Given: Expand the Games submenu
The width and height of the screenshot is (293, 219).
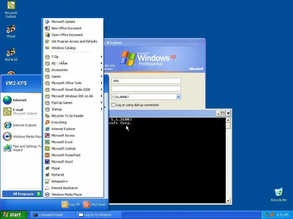Looking at the screenshot, I should tap(73, 76).
